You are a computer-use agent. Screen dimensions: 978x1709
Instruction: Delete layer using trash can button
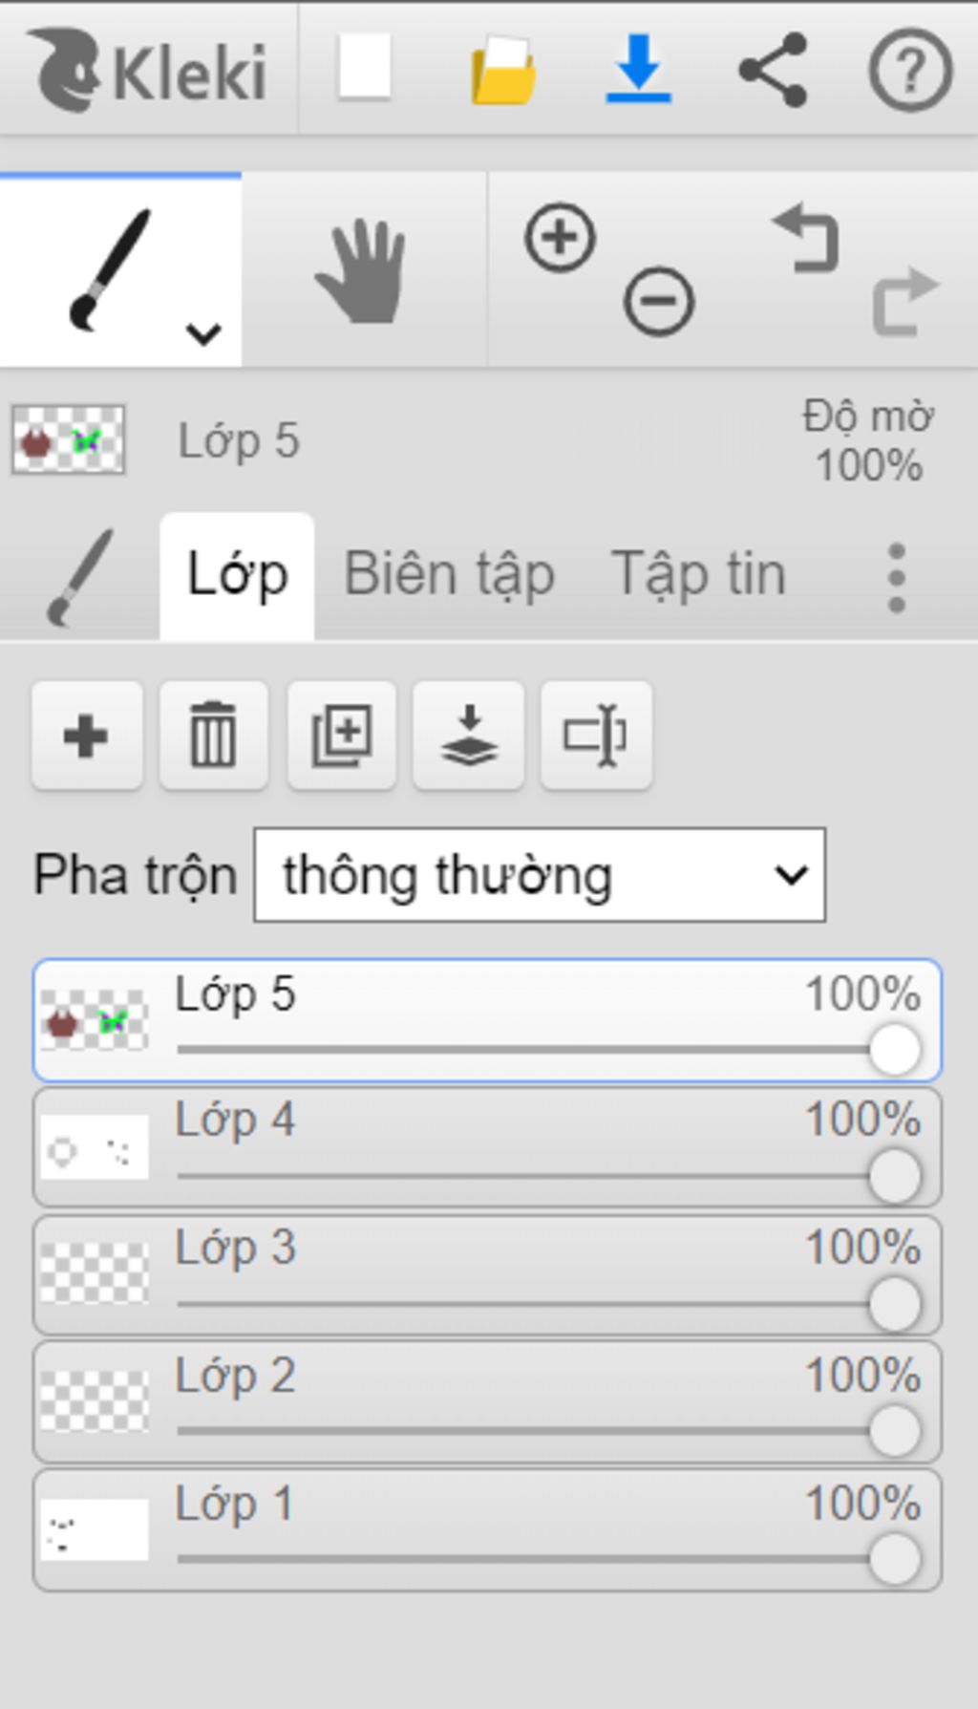pos(213,736)
